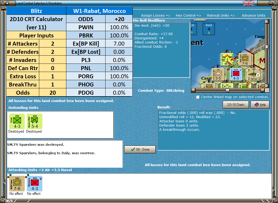The image size is (278, 203).
Task: Click the Blitz header cell
Action: [36, 11]
